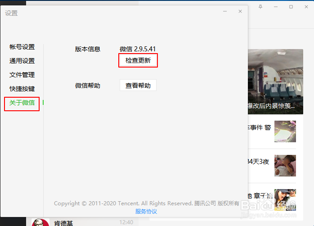Click the Tencent copyright notice text

point(147,203)
